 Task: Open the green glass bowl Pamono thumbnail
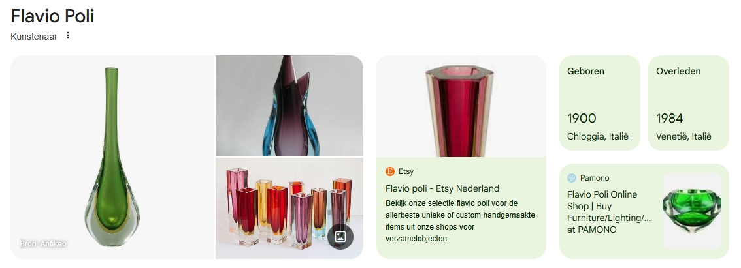693,211
